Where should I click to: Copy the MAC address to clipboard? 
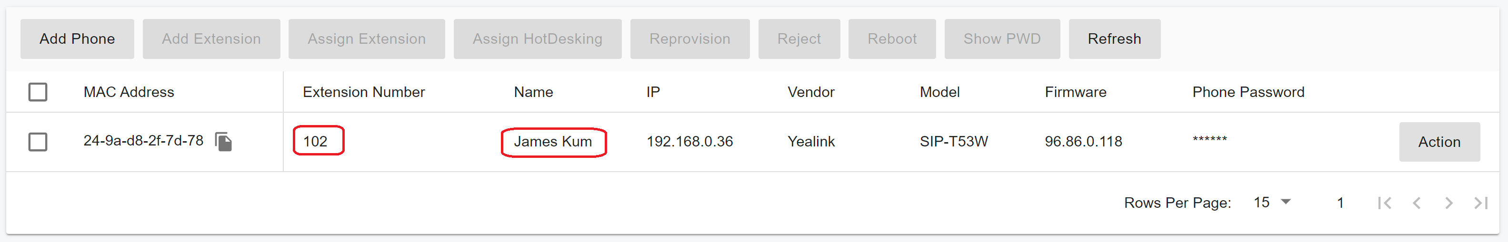pyautogui.click(x=224, y=142)
